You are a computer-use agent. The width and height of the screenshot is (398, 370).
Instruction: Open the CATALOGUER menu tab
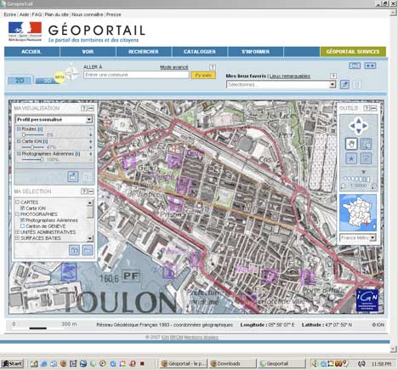coord(200,52)
